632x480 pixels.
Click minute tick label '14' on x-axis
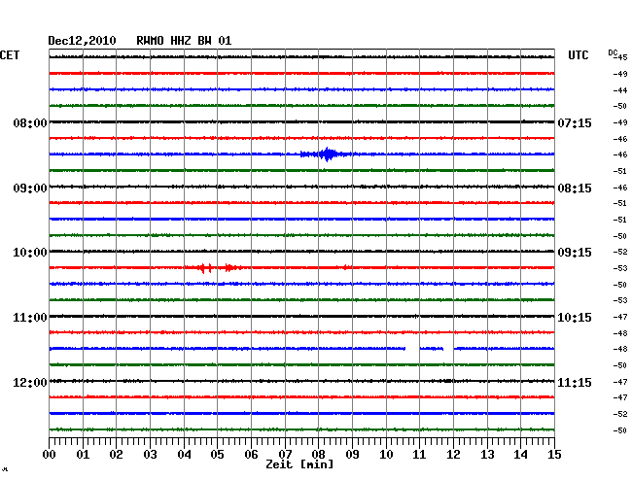pyautogui.click(x=520, y=455)
